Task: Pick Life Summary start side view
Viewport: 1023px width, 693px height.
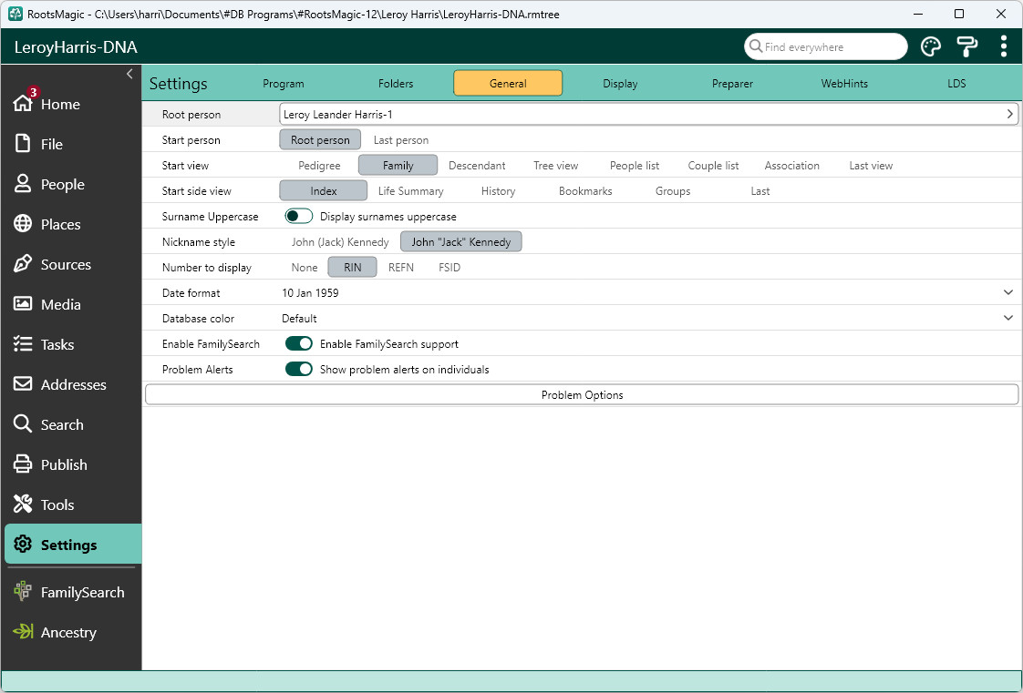Action: 410,191
